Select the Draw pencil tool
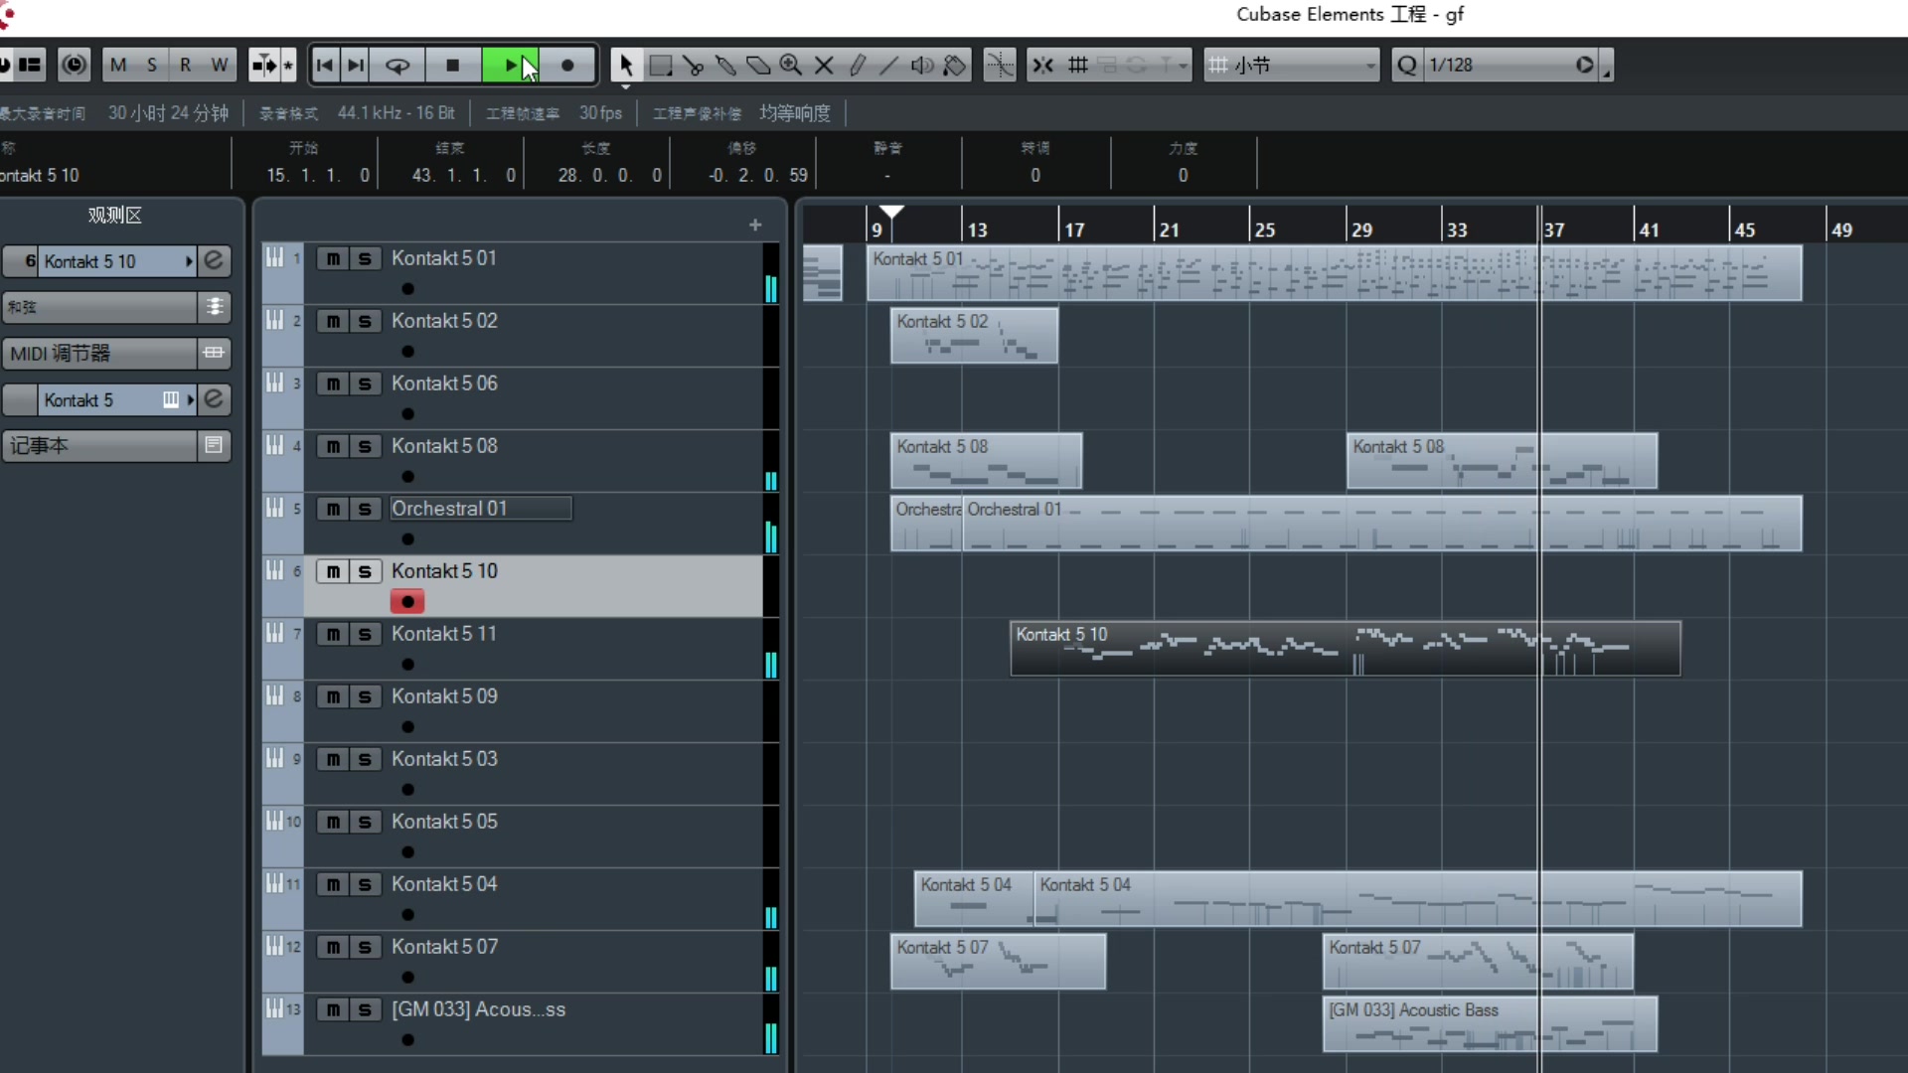The image size is (1908, 1073). click(857, 66)
